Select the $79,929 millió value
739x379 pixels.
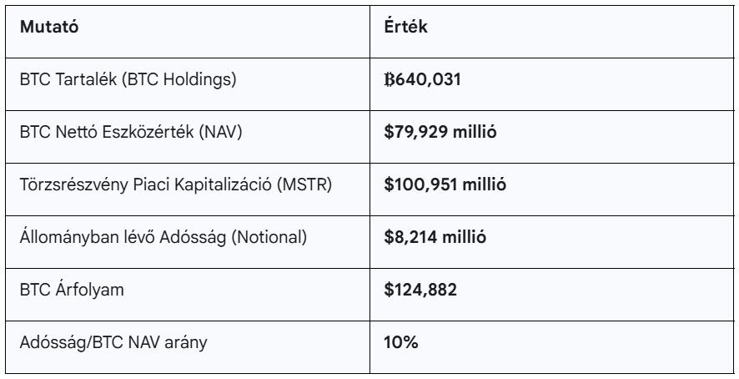tap(441, 132)
